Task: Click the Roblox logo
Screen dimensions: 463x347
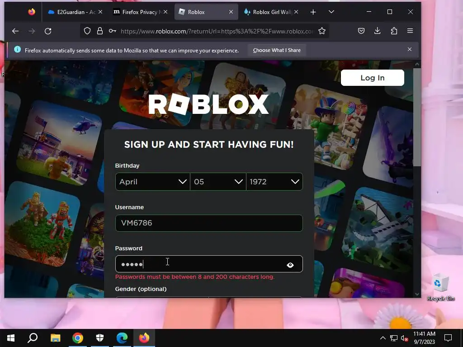Action: 208,104
